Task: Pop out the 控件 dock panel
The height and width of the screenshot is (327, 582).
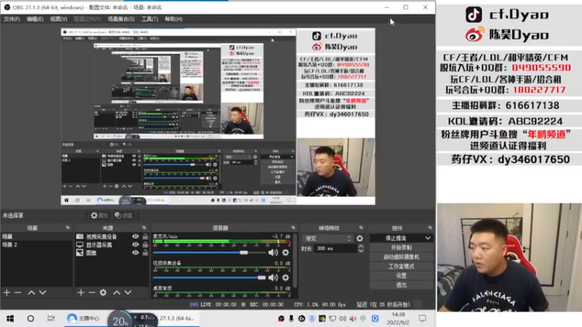Action: click(x=430, y=227)
